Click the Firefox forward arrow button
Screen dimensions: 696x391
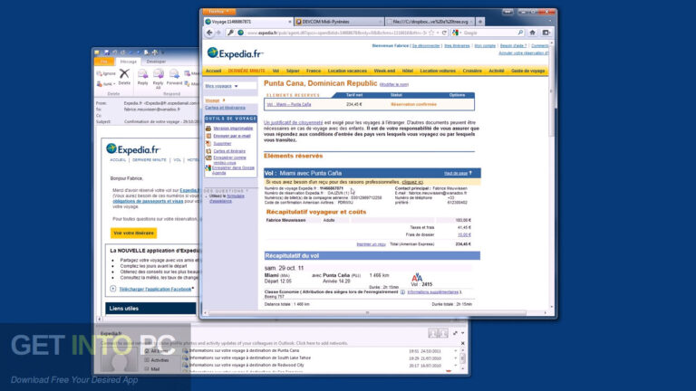coord(218,33)
